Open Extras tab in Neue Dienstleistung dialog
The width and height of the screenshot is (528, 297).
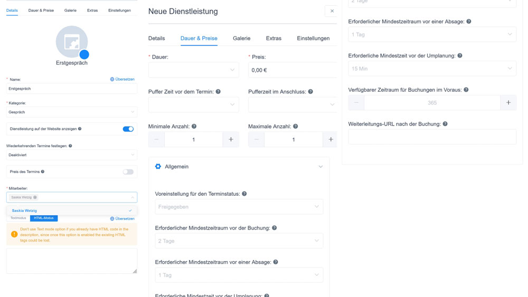coord(274,39)
